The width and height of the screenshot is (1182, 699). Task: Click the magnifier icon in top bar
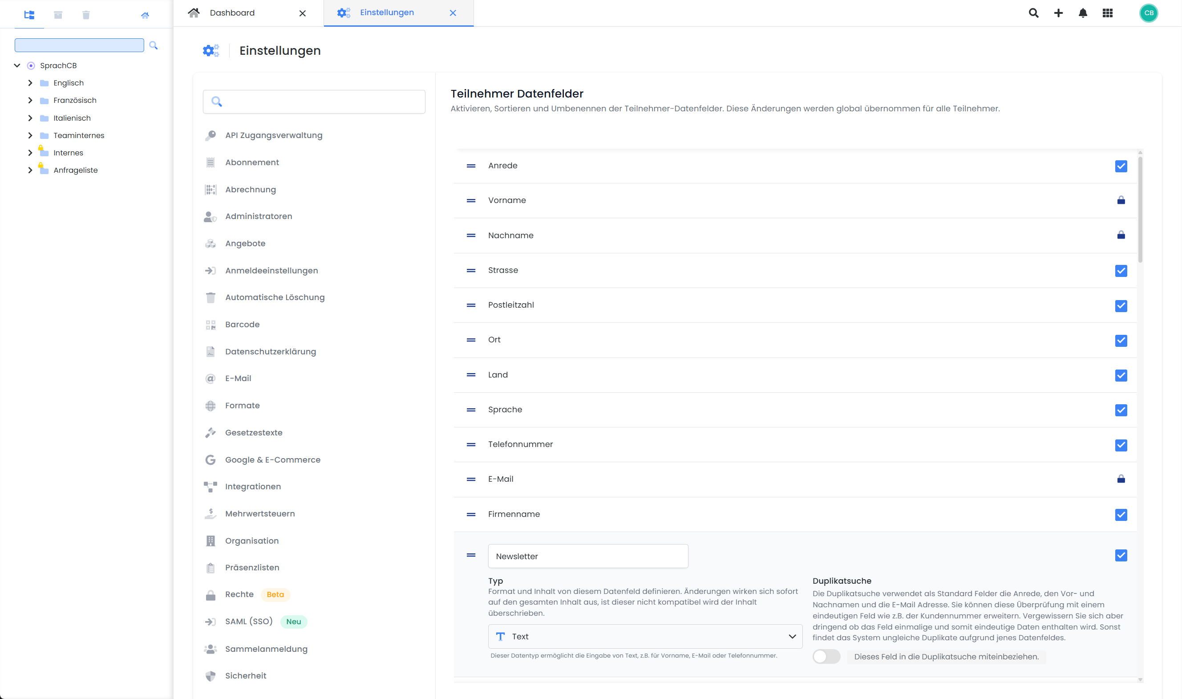tap(1033, 13)
